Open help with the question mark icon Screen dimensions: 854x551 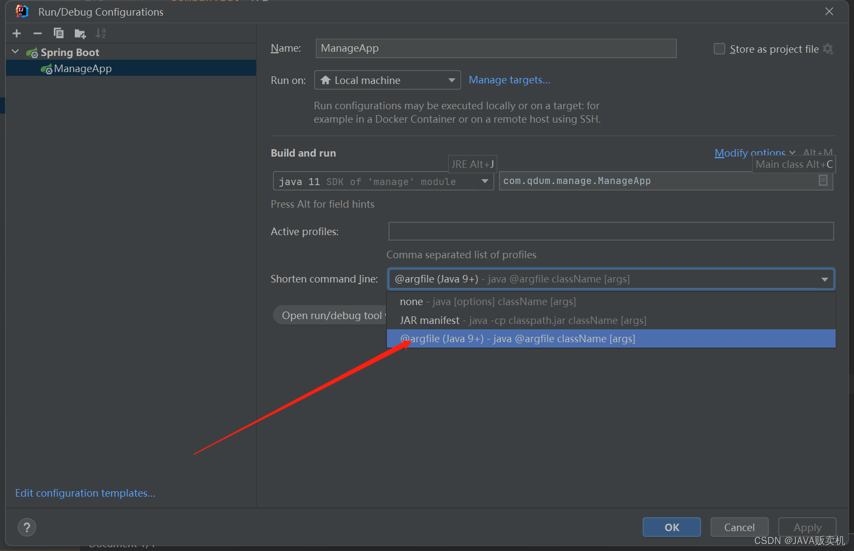(27, 527)
